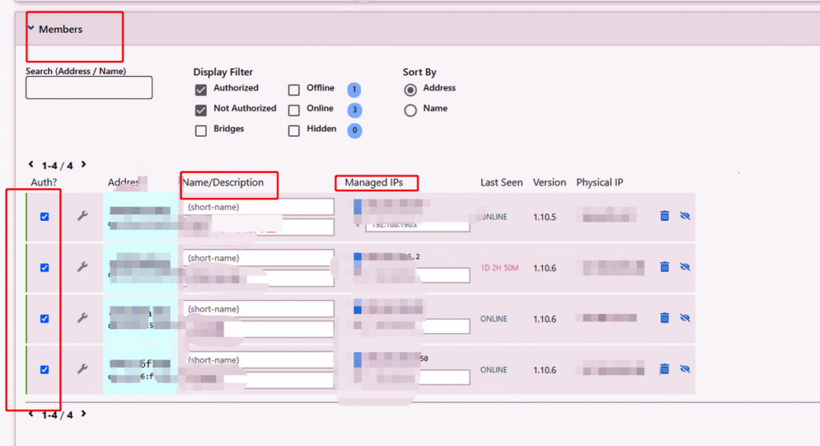Image resolution: width=820 pixels, height=446 pixels.
Task: Deauthorize the first member via Auth checkbox
Action: click(45, 216)
